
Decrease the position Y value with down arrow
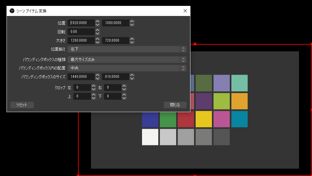tap(132, 25)
